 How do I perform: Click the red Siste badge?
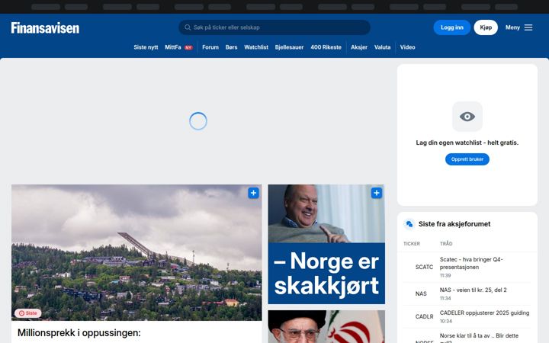point(27,313)
